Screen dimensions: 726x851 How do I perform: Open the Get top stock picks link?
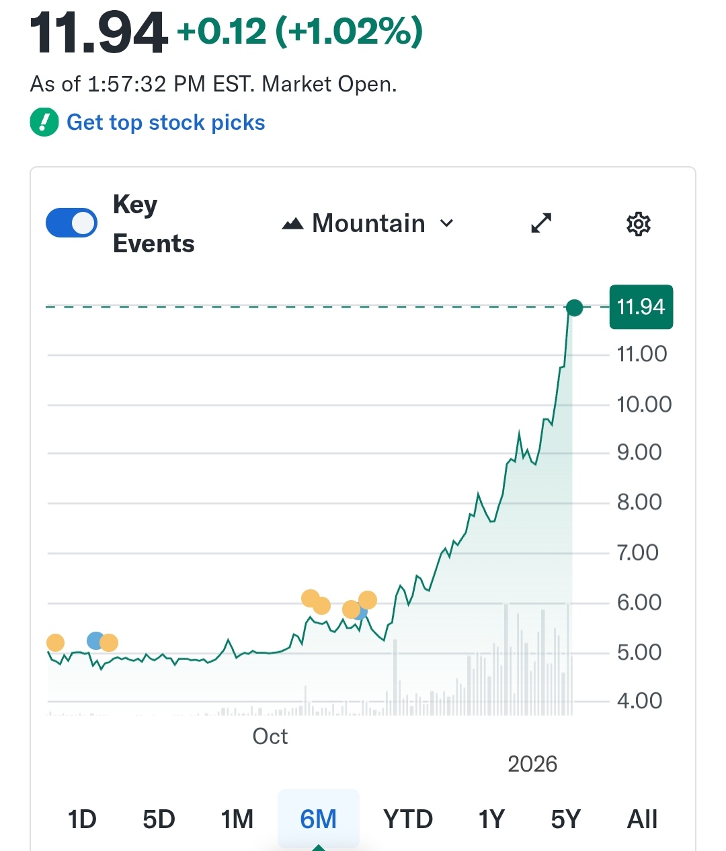click(x=165, y=122)
